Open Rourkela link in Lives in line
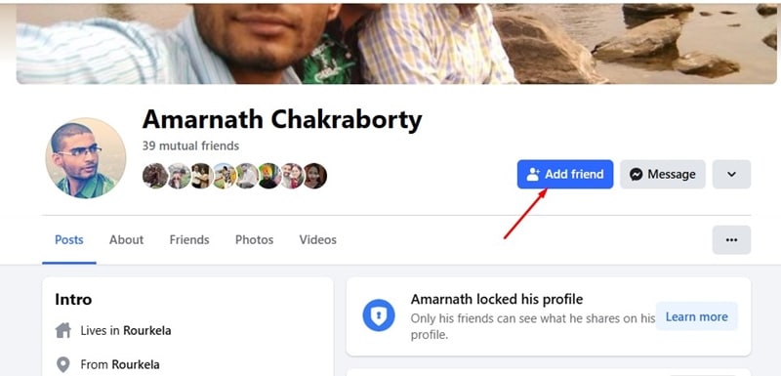 147,331
